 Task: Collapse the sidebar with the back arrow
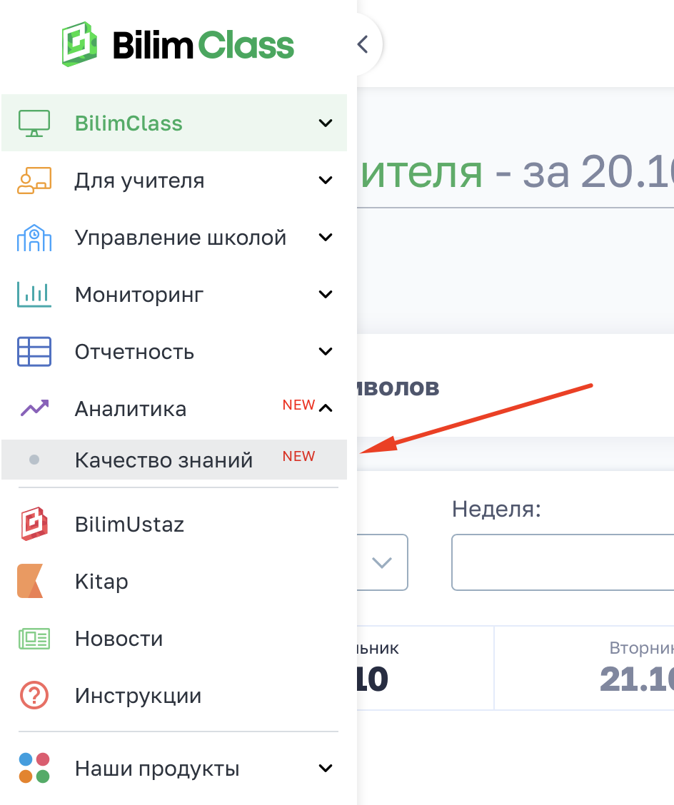pos(363,44)
